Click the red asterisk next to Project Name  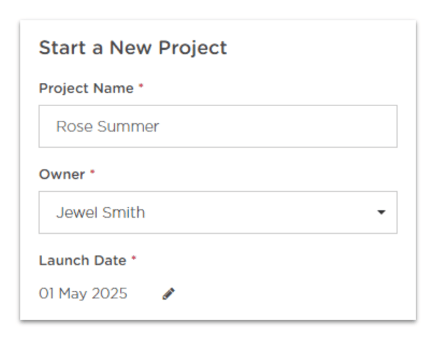click(141, 86)
